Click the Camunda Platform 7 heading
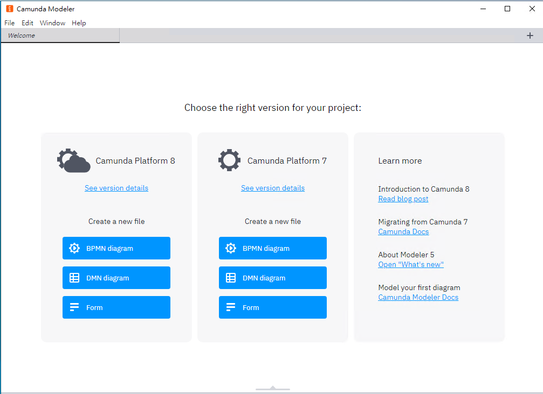Screen dimensions: 543x394 pyautogui.click(x=287, y=161)
